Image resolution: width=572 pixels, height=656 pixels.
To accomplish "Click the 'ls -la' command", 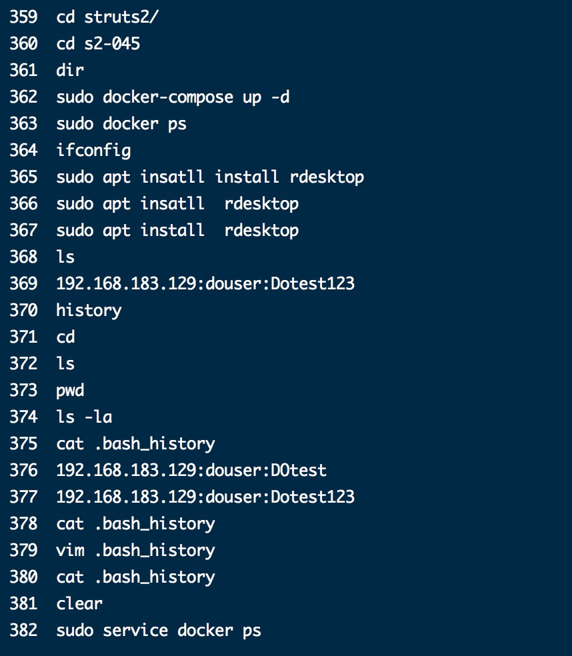I will point(84,417).
